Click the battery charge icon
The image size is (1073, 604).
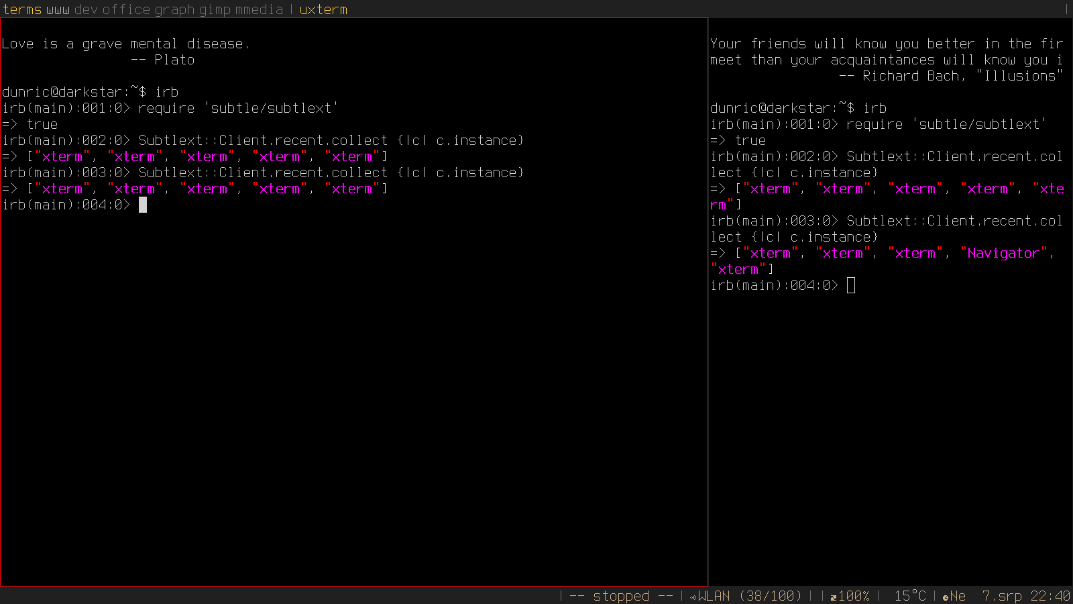coord(834,597)
